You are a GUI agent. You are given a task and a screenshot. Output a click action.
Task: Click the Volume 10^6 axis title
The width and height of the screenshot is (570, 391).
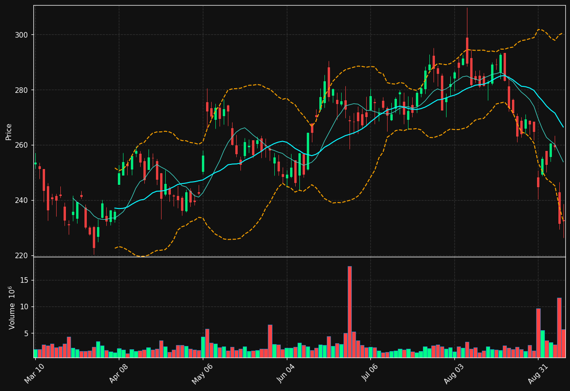[x=12, y=308]
